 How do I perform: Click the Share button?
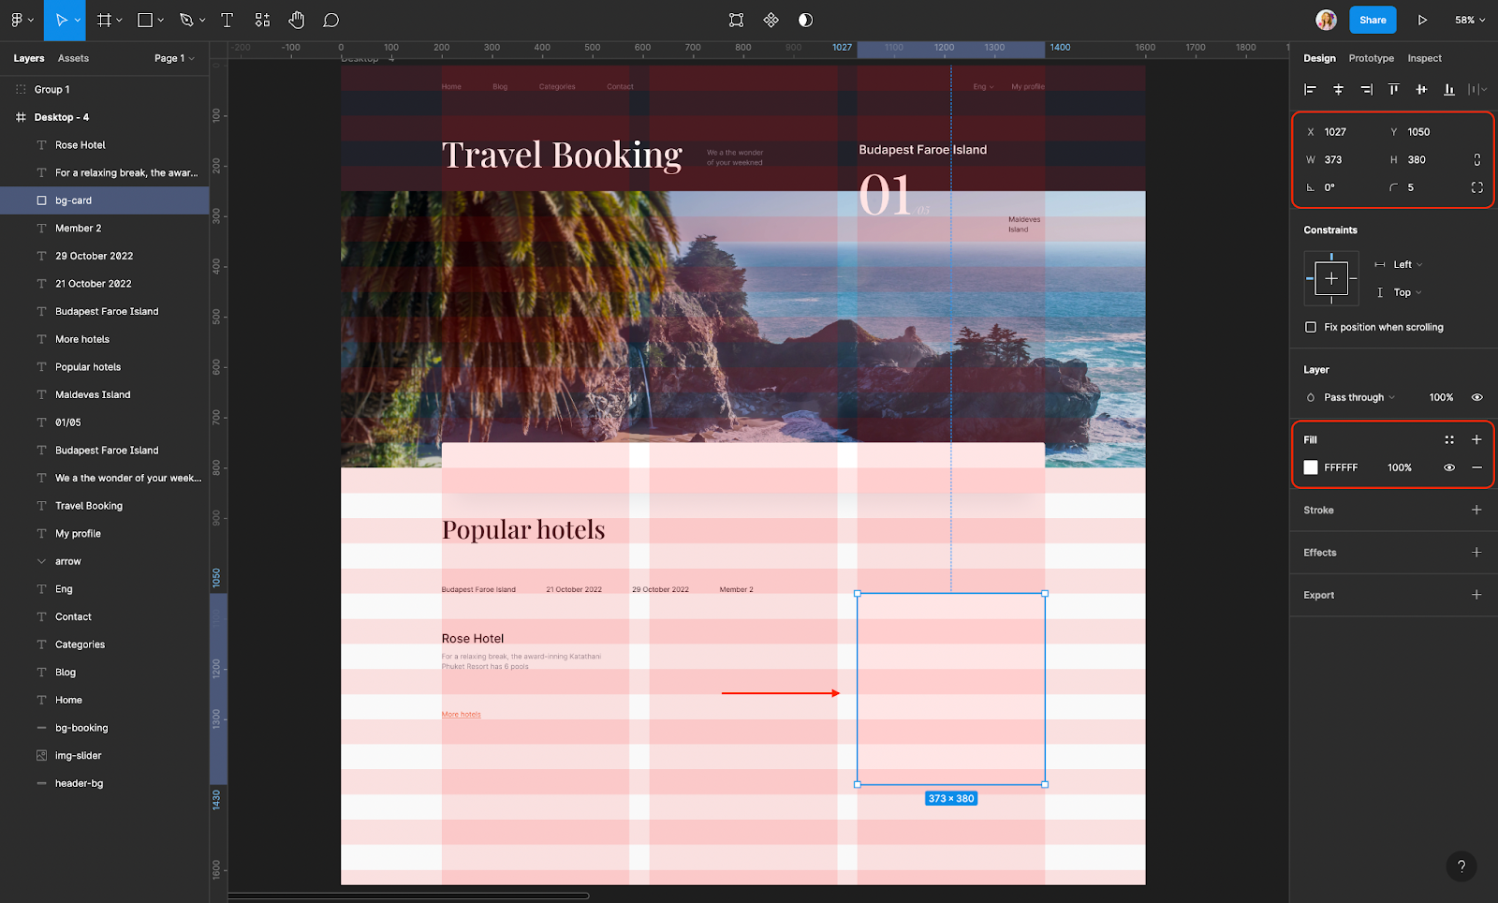pyautogui.click(x=1373, y=20)
